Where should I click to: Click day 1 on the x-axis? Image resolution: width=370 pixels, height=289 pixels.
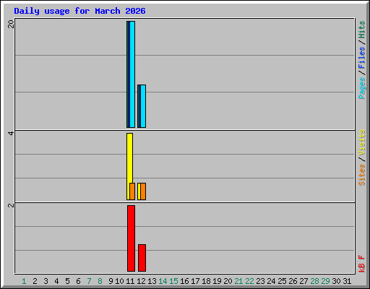tap(24, 281)
